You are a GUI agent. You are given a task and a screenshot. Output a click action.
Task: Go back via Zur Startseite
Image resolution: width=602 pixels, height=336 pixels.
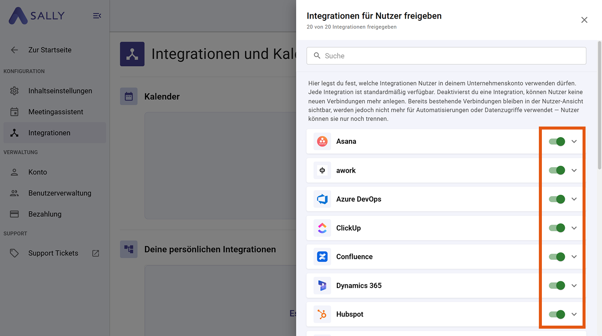point(49,50)
